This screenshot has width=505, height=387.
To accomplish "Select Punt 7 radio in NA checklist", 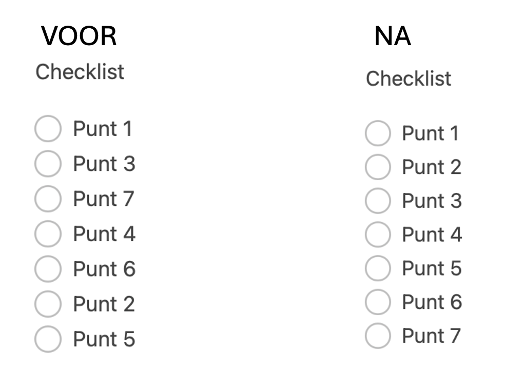I will 378,336.
